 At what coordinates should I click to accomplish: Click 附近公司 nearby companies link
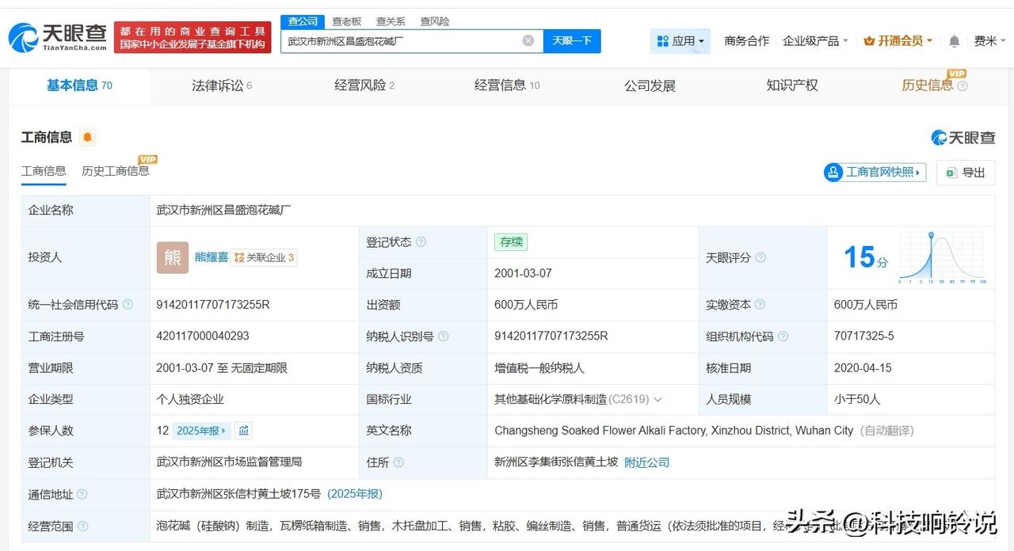pos(647,462)
